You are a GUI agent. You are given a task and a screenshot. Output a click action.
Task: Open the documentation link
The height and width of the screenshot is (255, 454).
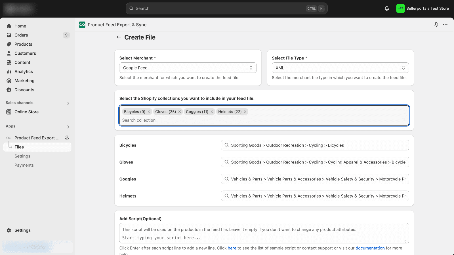[x=370, y=248]
